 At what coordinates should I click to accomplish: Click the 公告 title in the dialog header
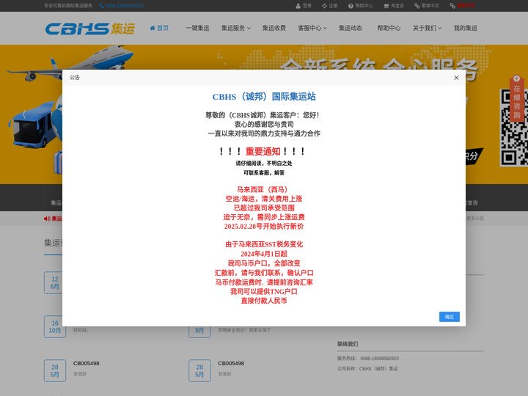75,78
